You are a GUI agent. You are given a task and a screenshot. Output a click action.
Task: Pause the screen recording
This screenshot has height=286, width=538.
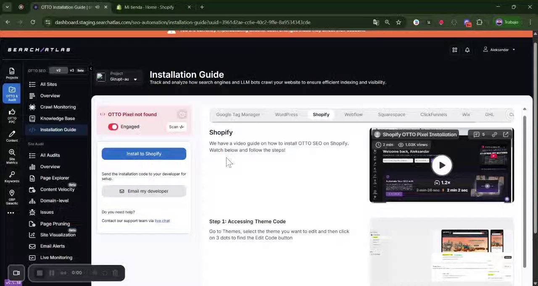(52, 273)
